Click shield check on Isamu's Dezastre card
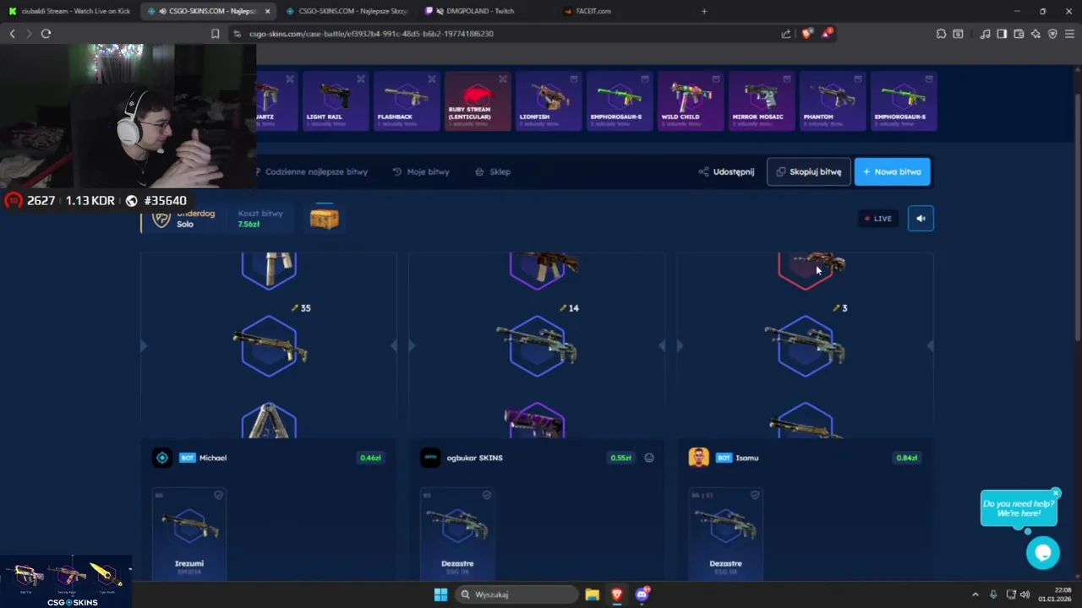 pos(754,495)
